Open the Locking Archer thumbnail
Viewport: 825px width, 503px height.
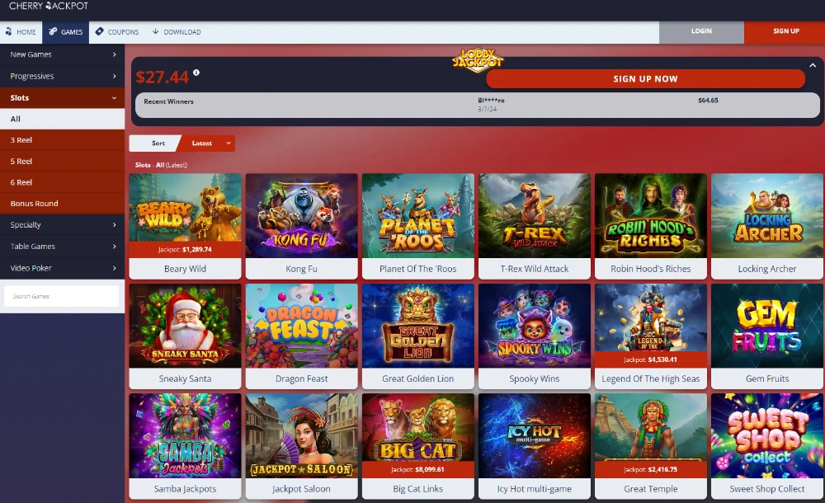pyautogui.click(x=767, y=215)
